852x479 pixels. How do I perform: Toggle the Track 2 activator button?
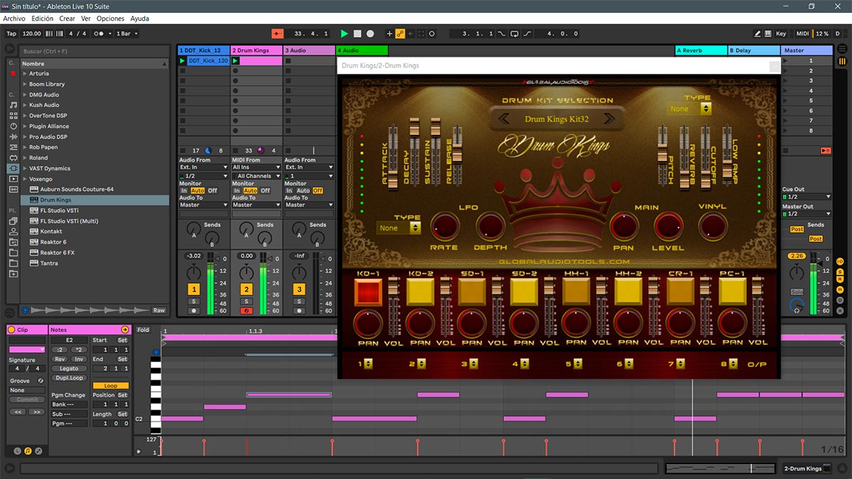coord(246,289)
